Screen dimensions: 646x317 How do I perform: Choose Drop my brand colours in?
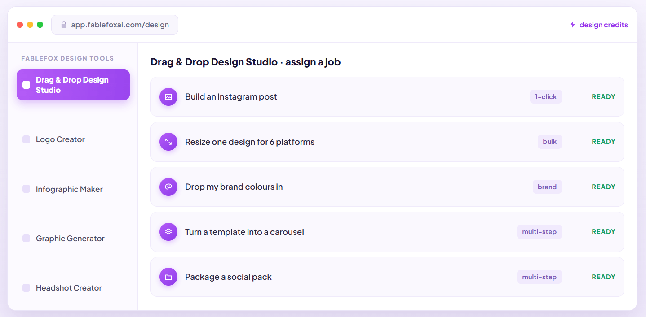[x=387, y=187]
